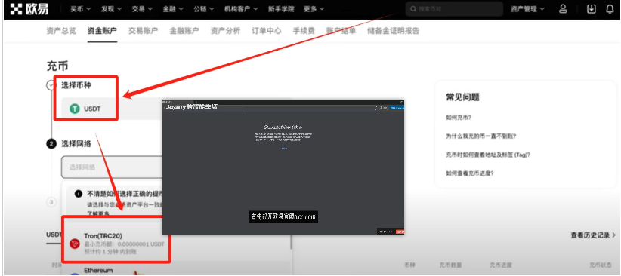Open FAQ 充币时如何查看地址及标签 (Tag)?
Screen dimensions: 621x276
point(488,155)
